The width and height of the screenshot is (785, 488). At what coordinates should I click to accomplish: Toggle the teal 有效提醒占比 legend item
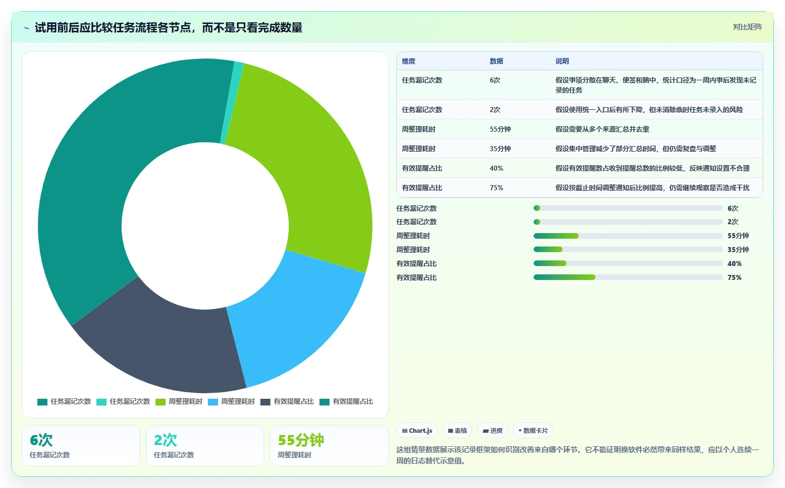346,402
